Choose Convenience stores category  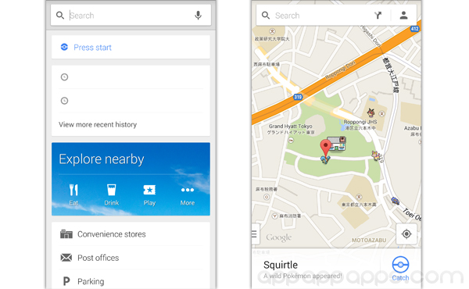pos(131,234)
